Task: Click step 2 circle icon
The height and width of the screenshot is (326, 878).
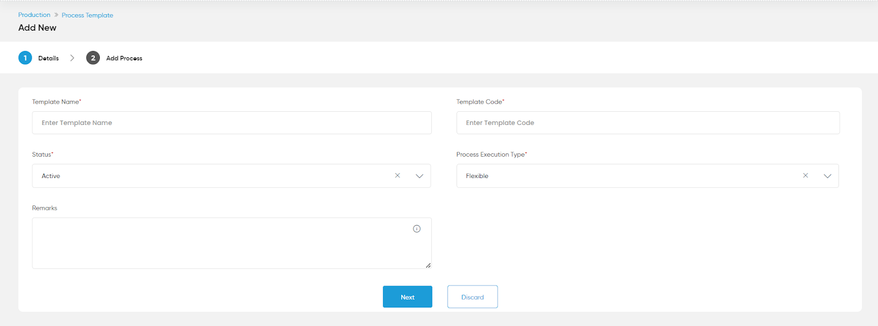Action: [x=93, y=58]
